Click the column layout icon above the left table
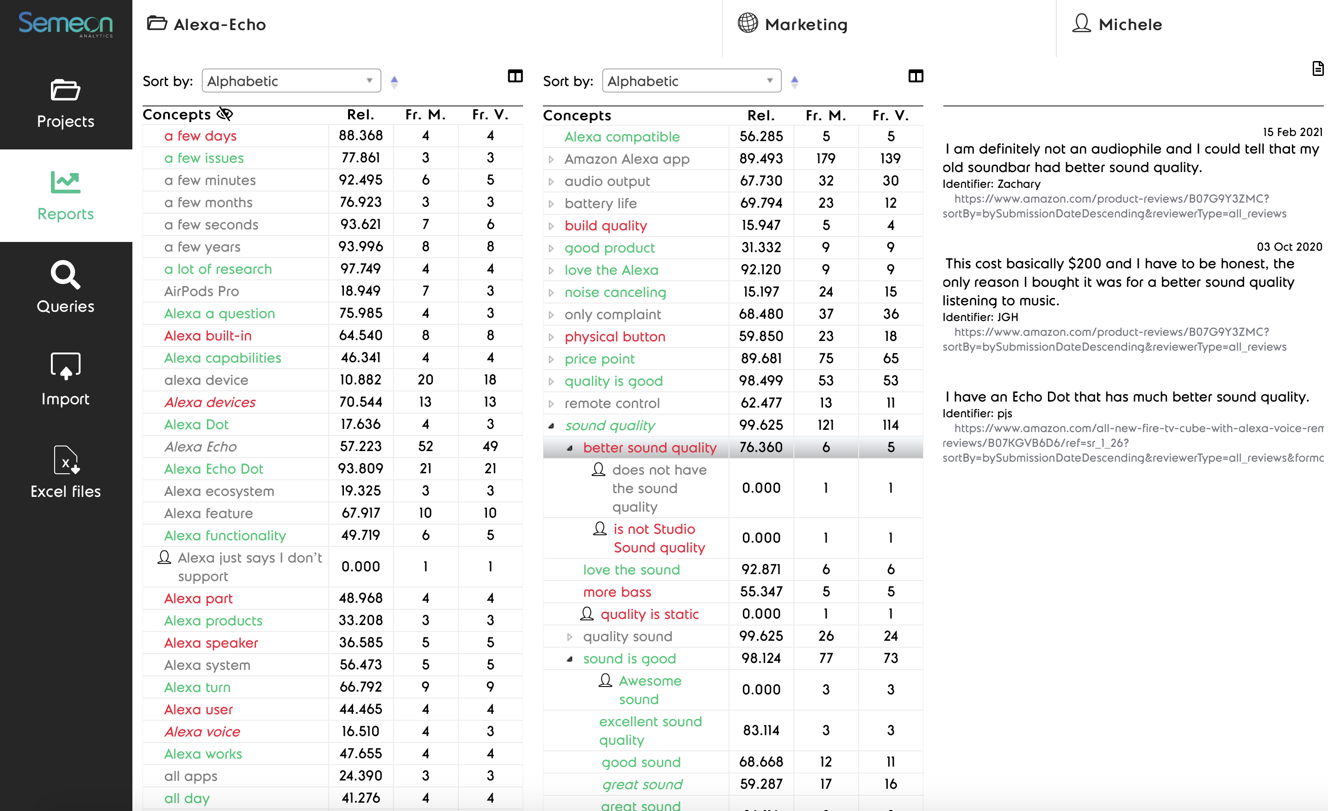Image resolution: width=1328 pixels, height=811 pixels. [515, 76]
